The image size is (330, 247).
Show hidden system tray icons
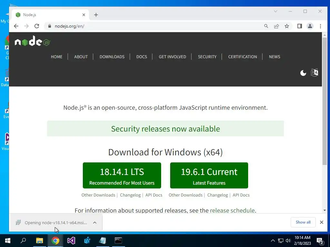(x=273, y=241)
